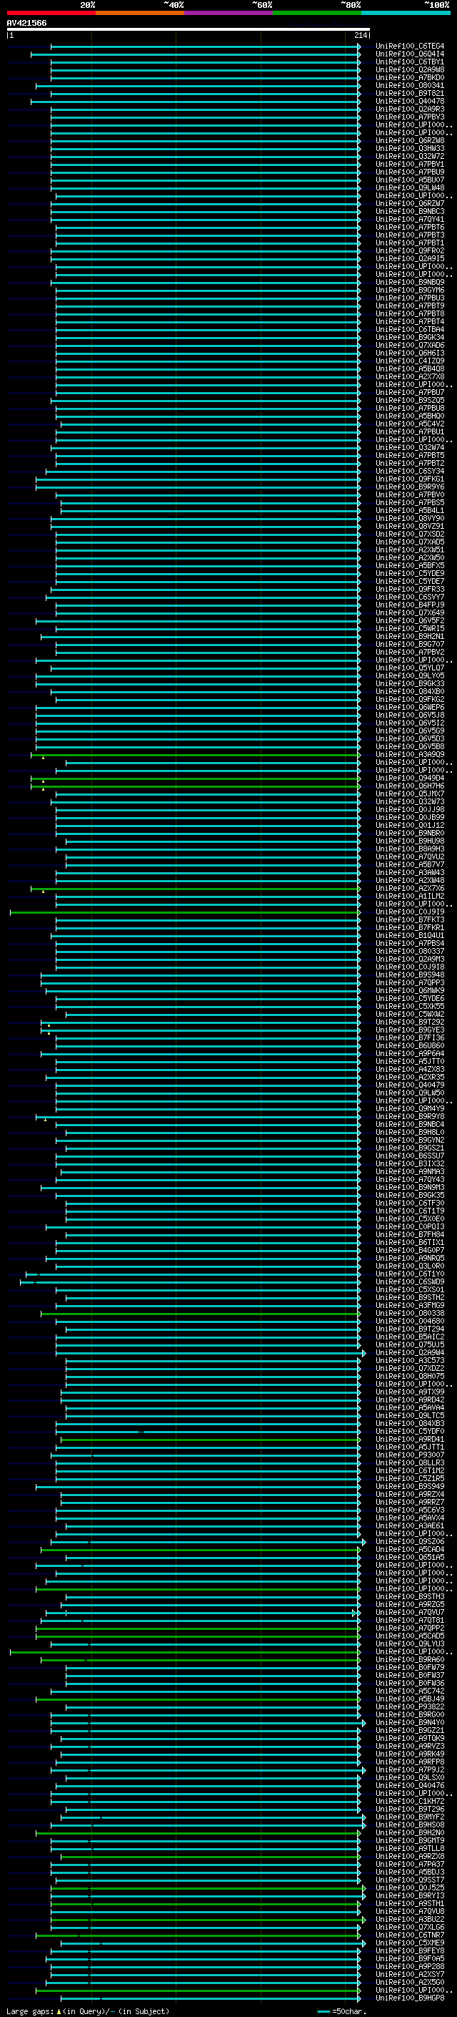
Task: Select hit UniRef100_Q9FR02
Action: (409, 250)
